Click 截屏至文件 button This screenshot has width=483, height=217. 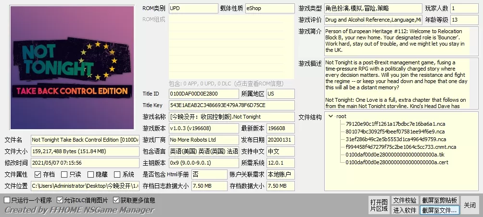tap(440, 210)
